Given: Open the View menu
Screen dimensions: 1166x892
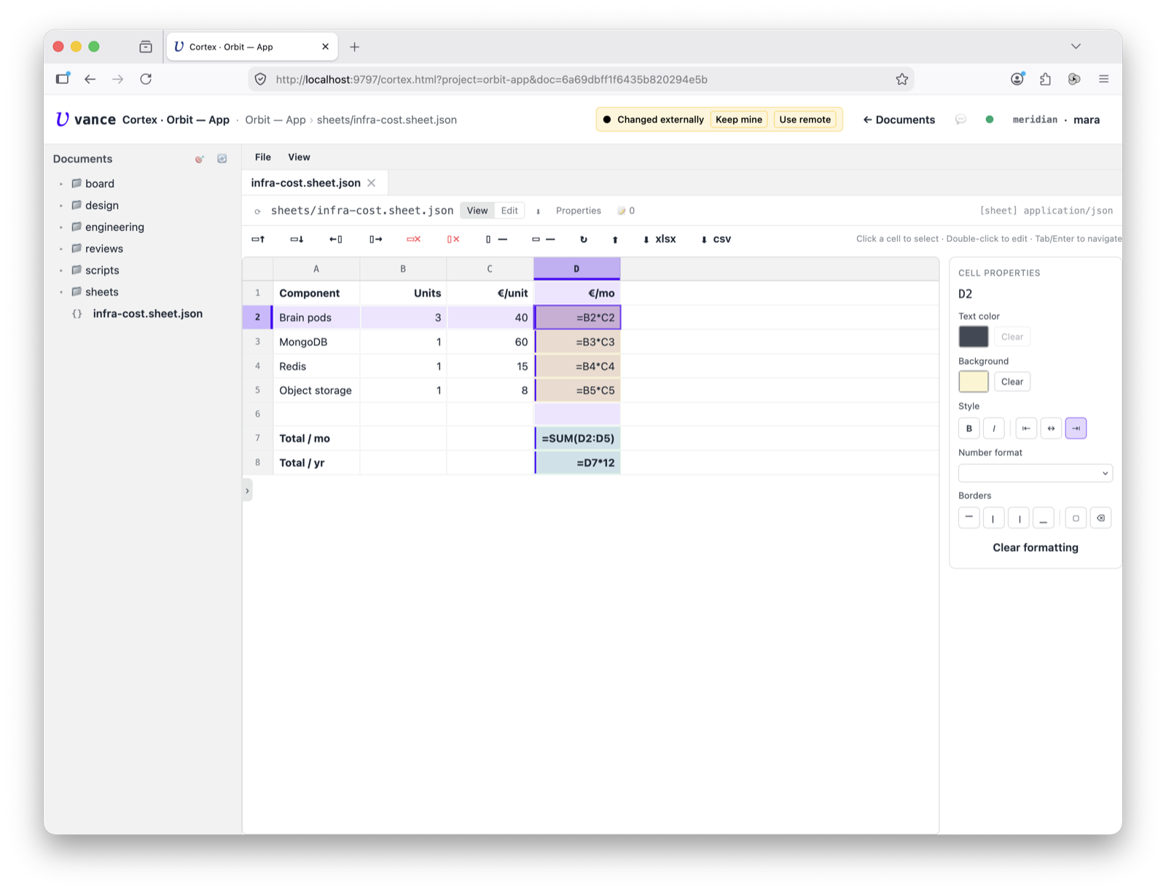Looking at the screenshot, I should coord(299,157).
